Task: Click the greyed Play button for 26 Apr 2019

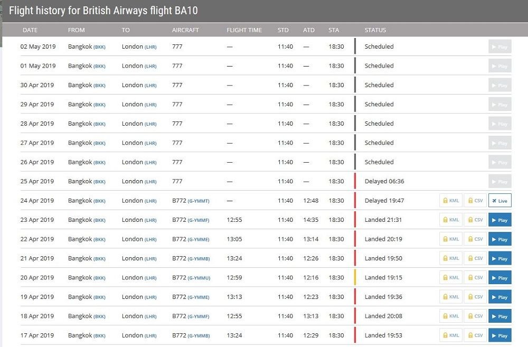Action: (x=499, y=162)
